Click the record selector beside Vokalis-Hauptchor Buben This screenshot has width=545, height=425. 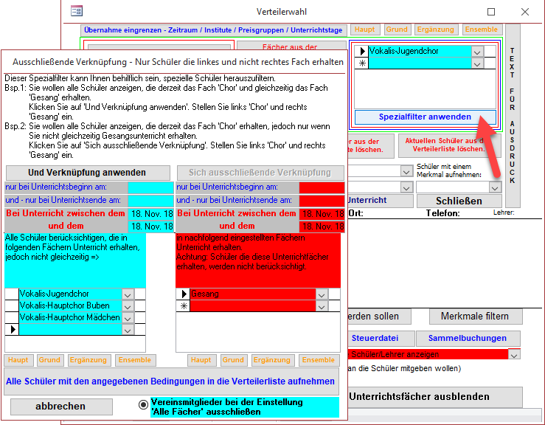coord(12,306)
